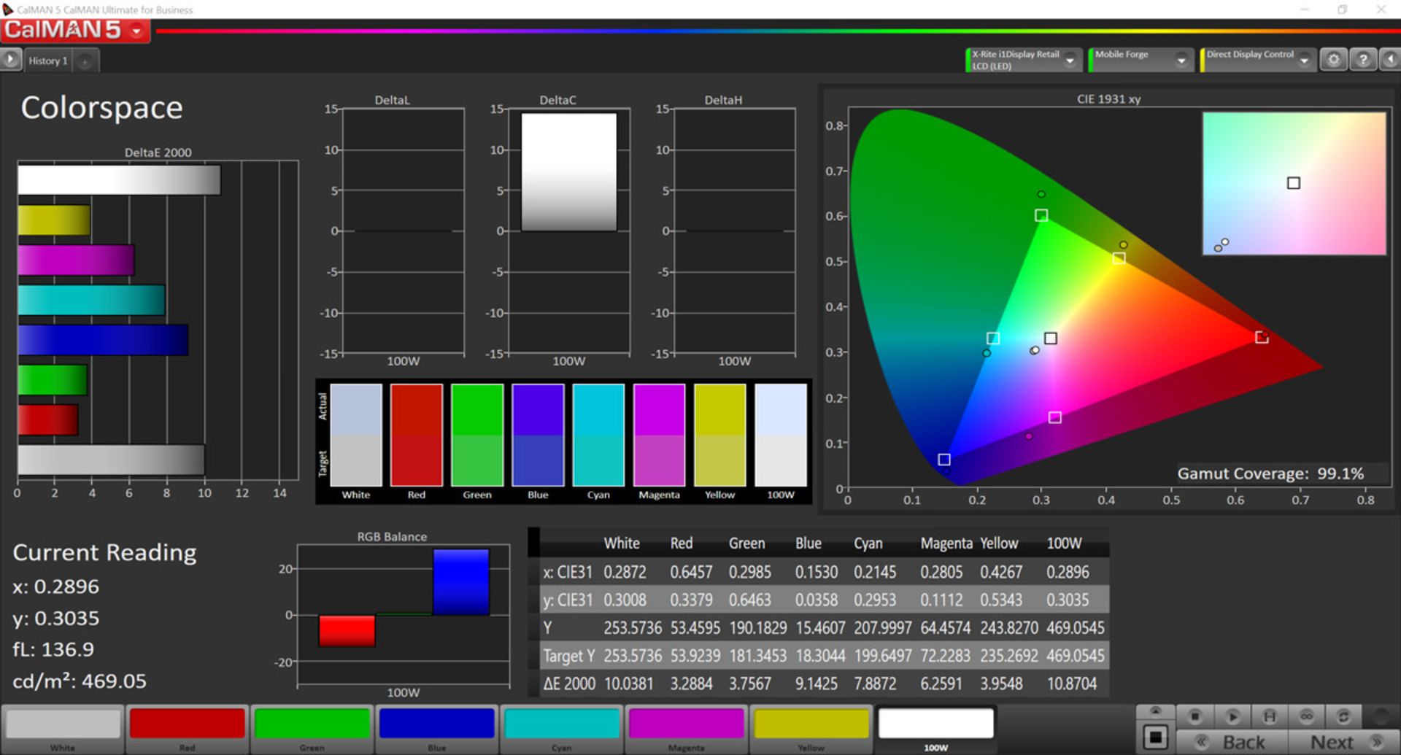Select the Magenta color patch at bottom

coord(686,726)
